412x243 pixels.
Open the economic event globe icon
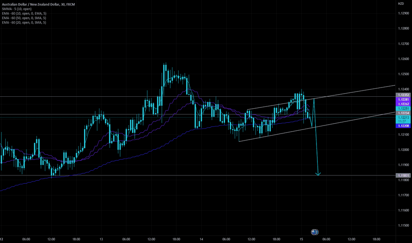click(314, 232)
